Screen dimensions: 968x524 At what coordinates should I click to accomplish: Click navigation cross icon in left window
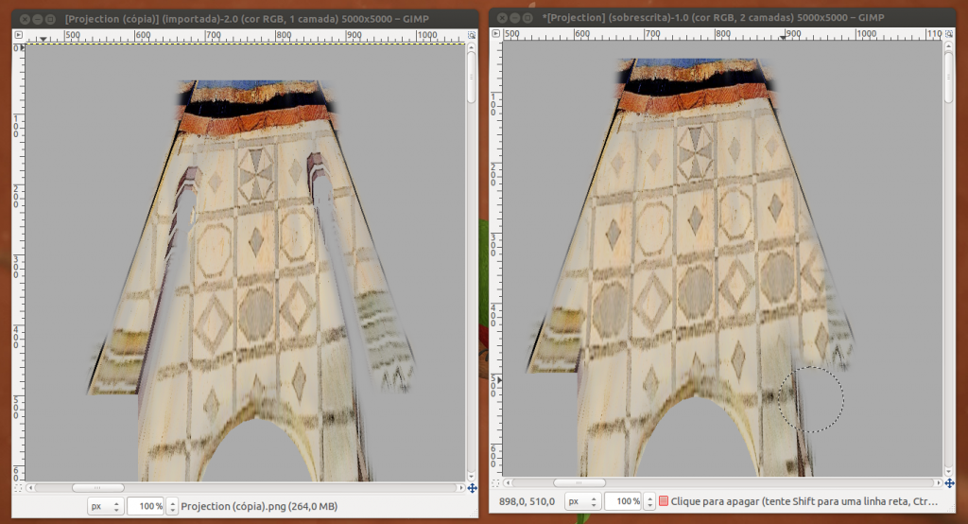(472, 488)
